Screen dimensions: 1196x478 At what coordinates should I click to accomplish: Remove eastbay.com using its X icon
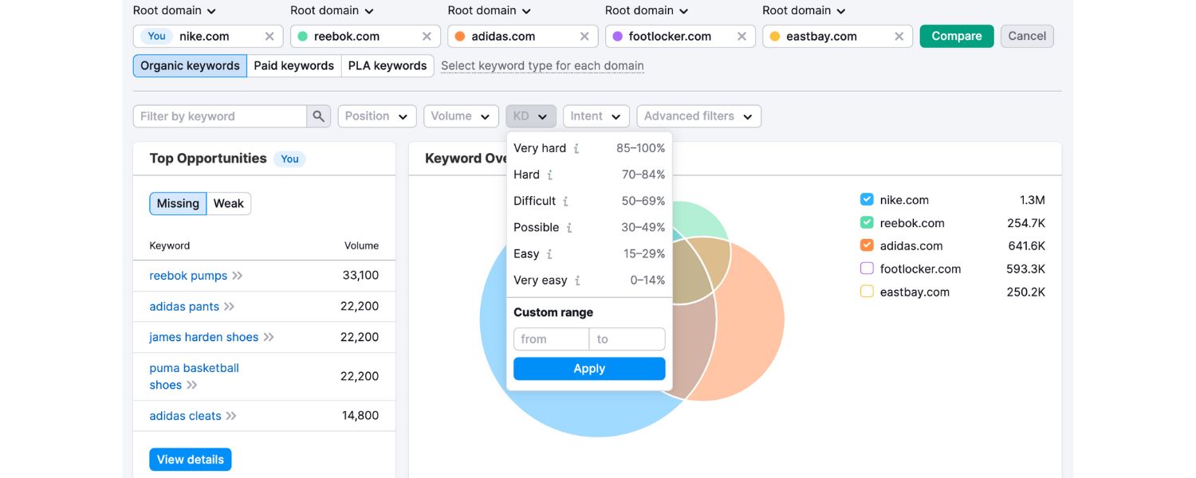pos(899,37)
